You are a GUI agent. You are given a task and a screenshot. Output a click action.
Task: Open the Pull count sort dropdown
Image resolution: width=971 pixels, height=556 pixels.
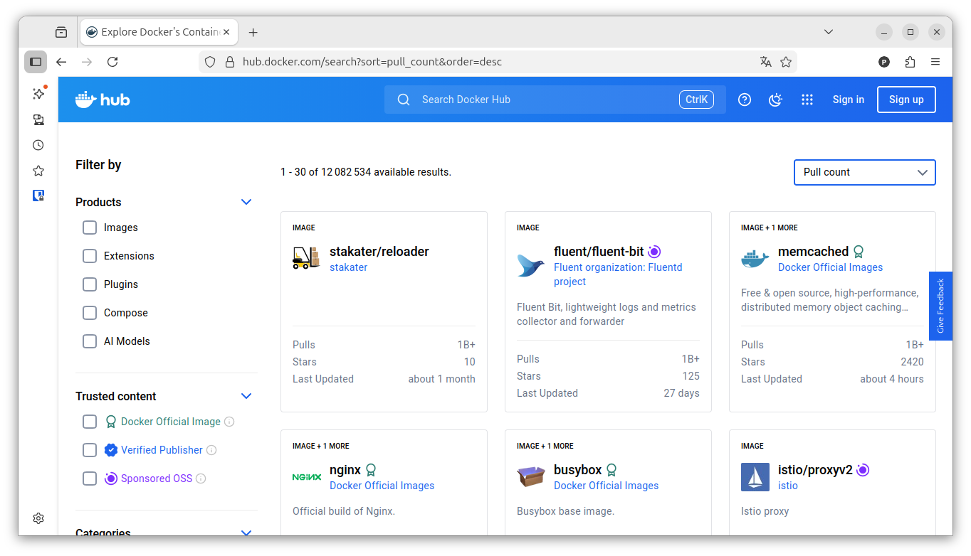tap(864, 172)
